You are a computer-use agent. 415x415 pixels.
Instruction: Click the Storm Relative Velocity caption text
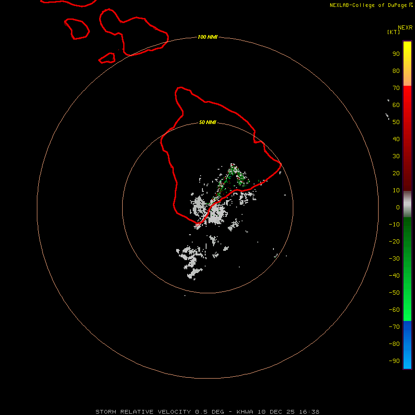(x=207, y=412)
